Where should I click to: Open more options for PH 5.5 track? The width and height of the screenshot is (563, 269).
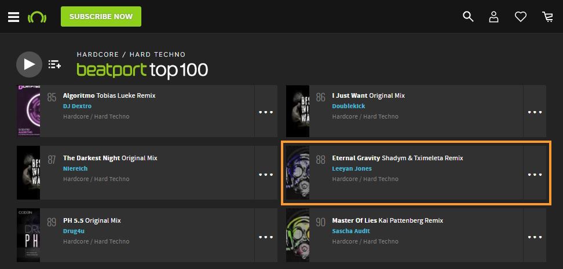coord(266,237)
